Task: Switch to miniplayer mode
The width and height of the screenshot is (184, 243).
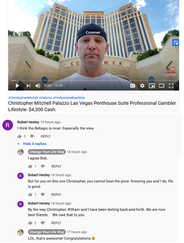Action: click(x=152, y=86)
